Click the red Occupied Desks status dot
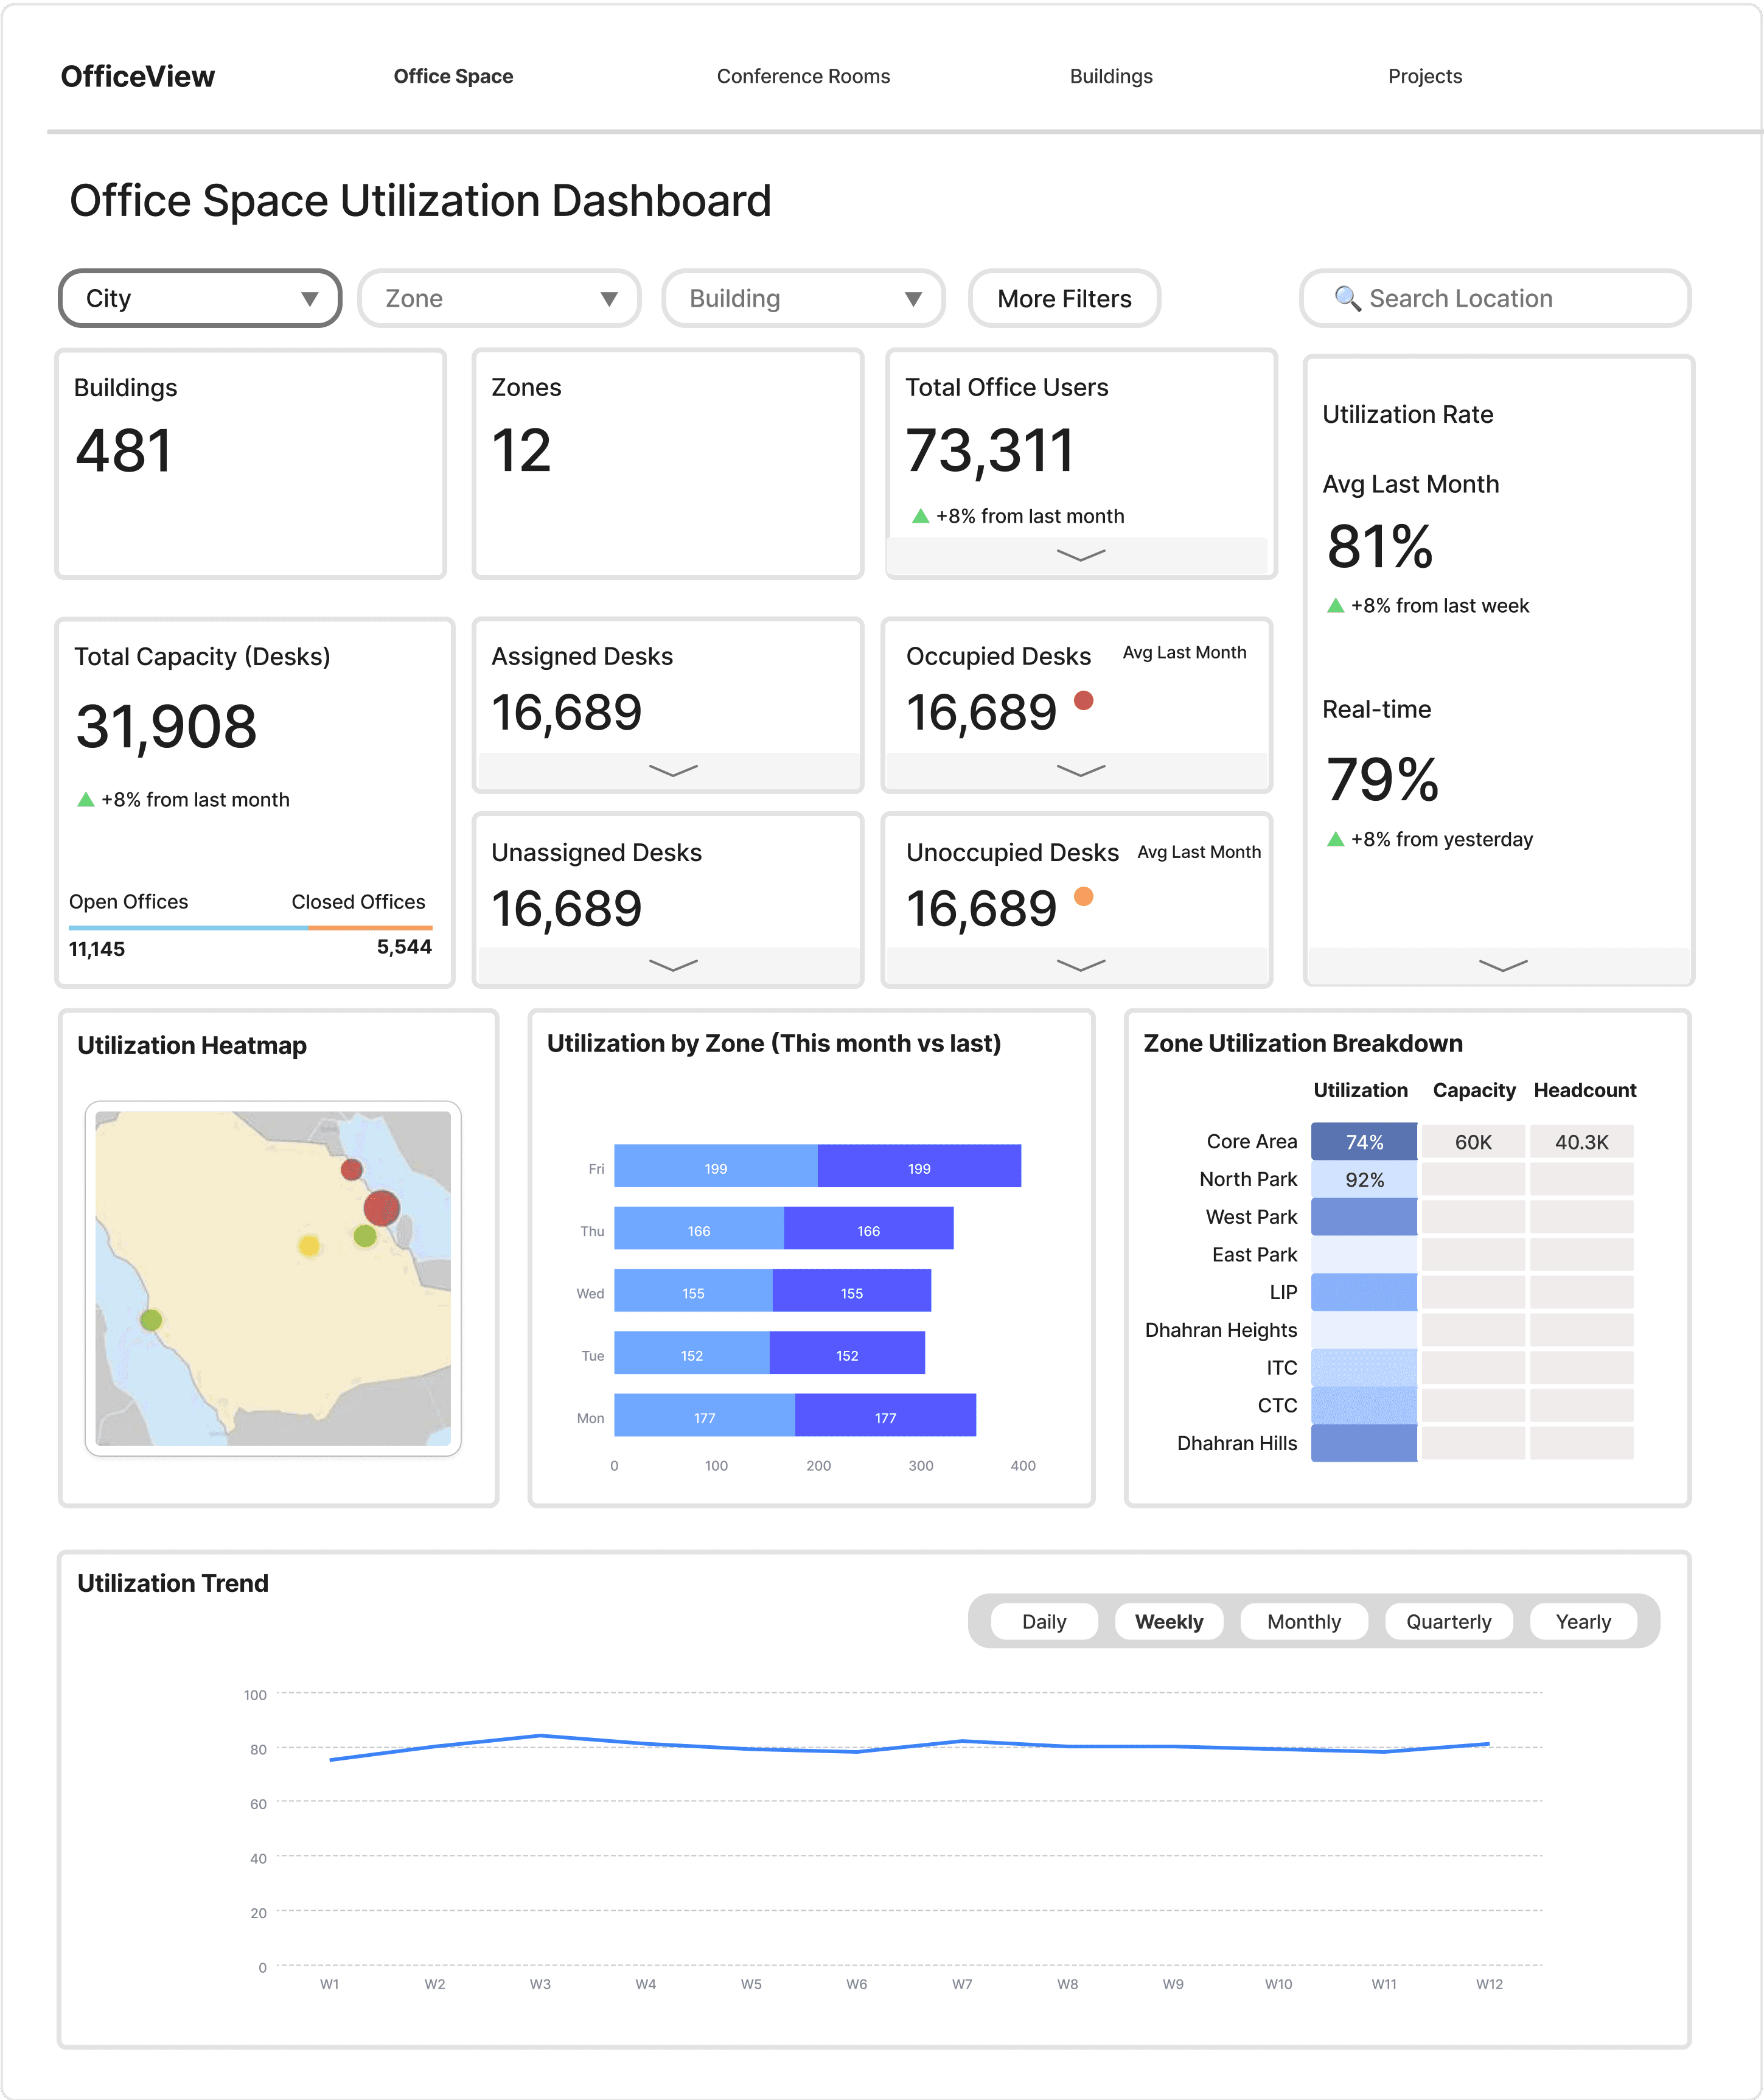 point(1083,701)
